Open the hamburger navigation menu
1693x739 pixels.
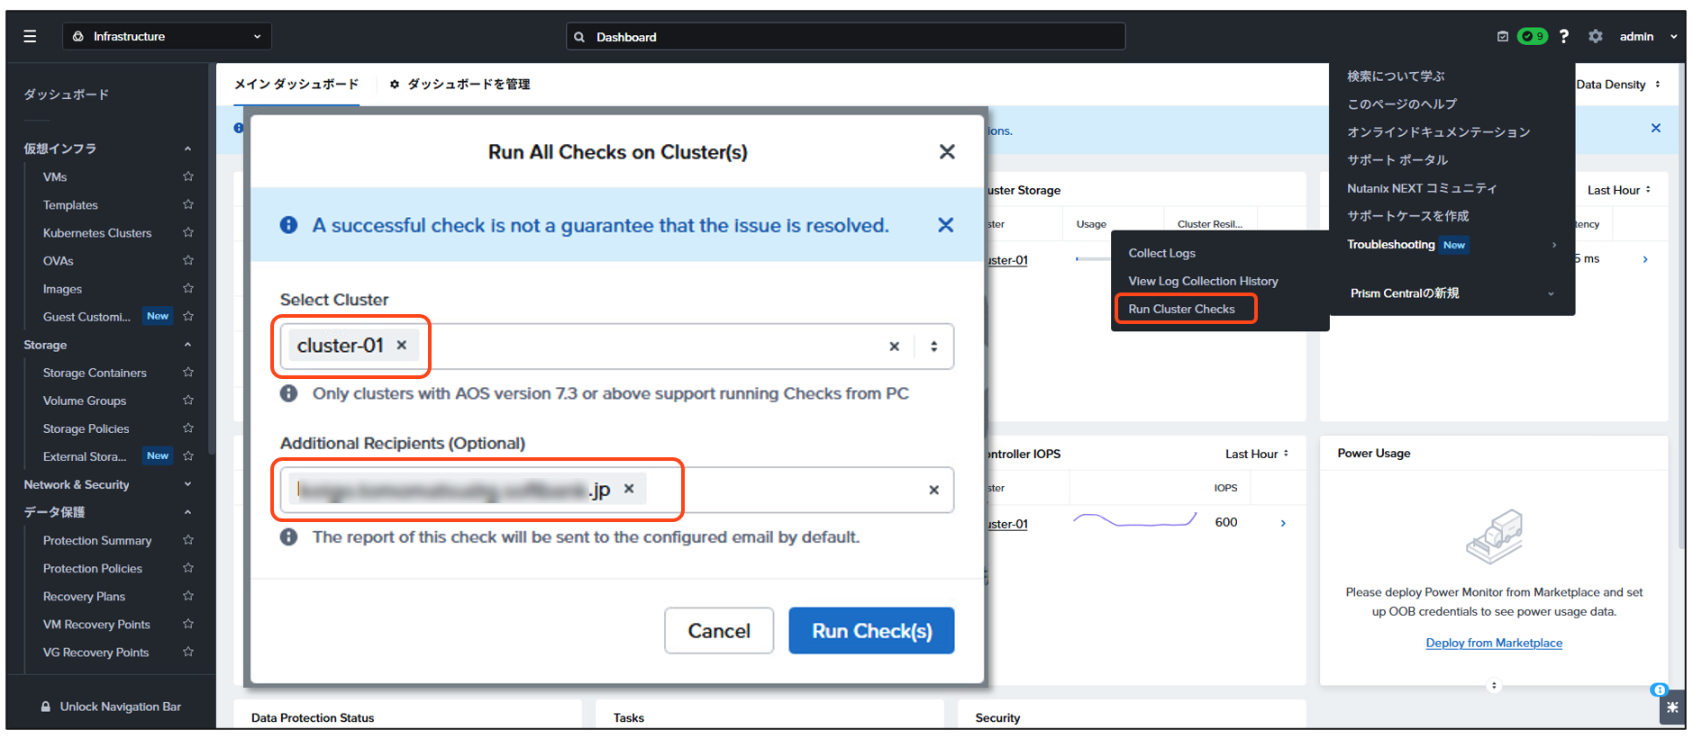click(x=30, y=36)
